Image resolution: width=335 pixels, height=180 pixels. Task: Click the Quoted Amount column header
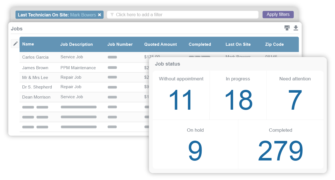coord(161,44)
